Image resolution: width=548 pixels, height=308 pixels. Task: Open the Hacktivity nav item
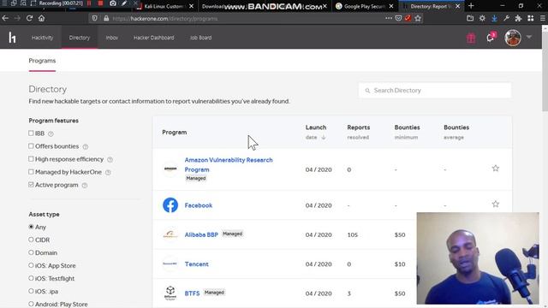tap(42, 38)
